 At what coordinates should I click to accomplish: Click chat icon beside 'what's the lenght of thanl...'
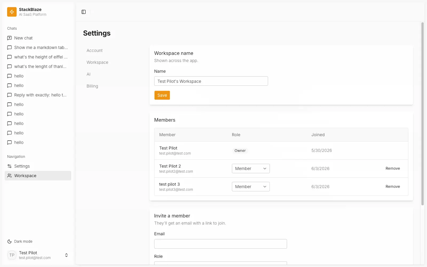9,66
